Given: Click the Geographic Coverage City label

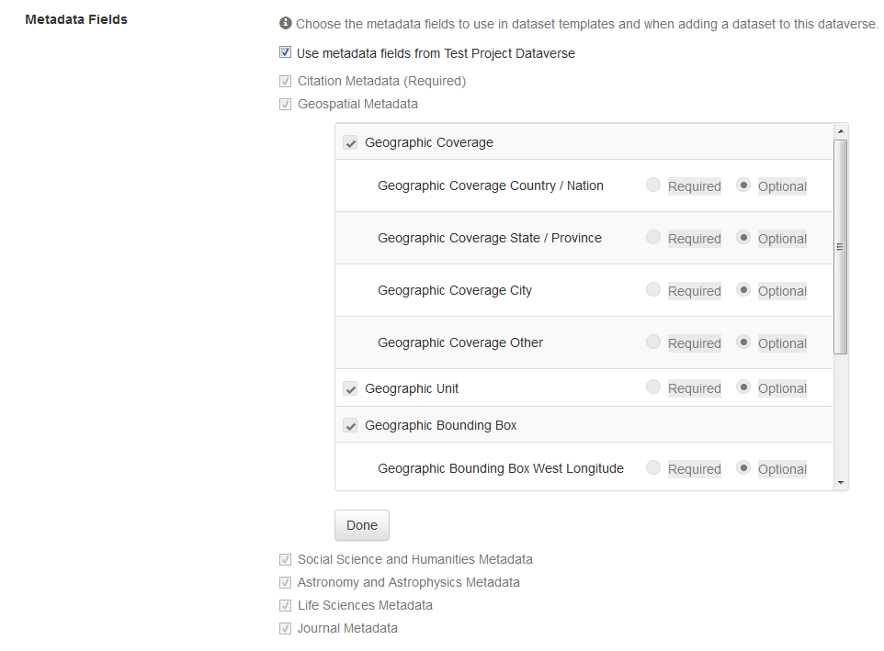Looking at the screenshot, I should coord(455,290).
